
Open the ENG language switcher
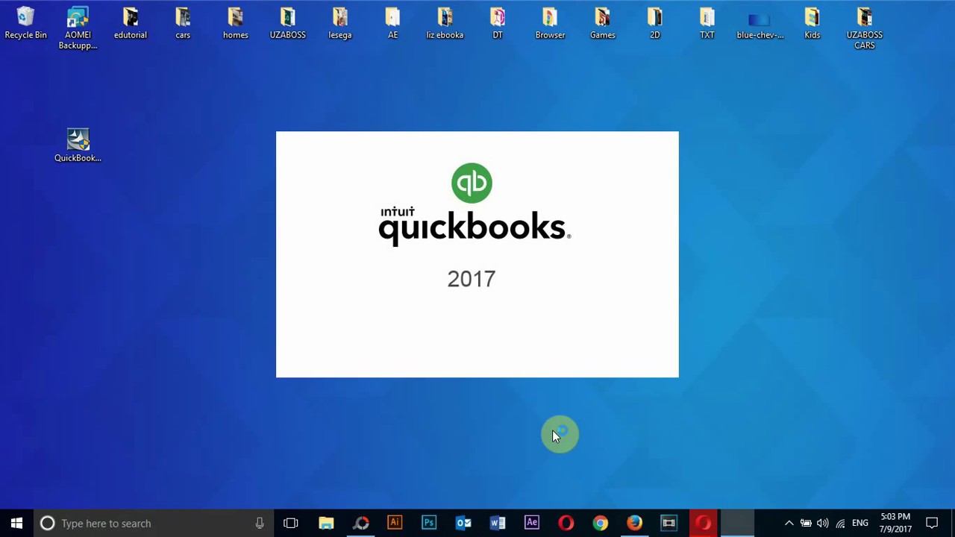point(859,523)
